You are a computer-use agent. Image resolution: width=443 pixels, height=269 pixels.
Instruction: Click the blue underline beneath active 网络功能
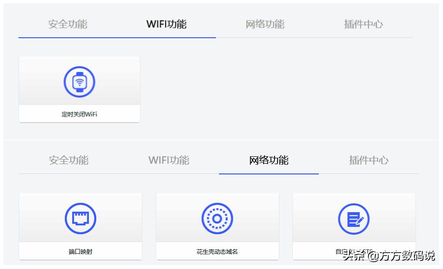(x=269, y=173)
